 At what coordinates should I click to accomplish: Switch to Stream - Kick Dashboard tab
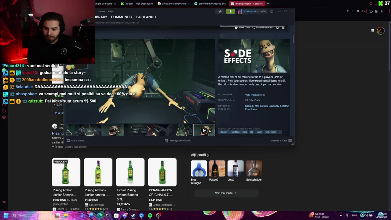coord(137,4)
